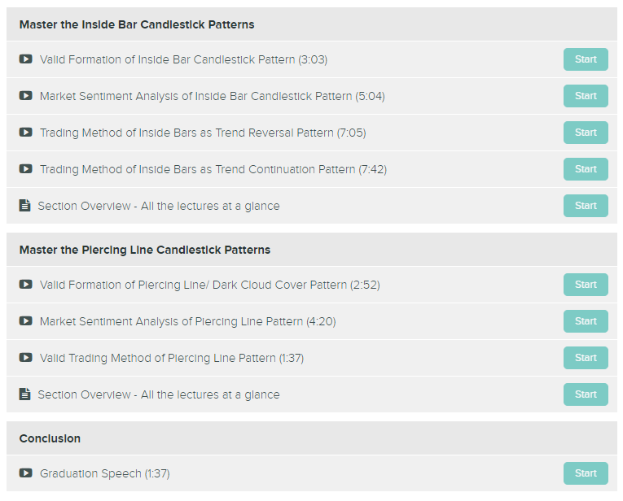Start the Graduation Speech video
This screenshot has width=623, height=501.
tap(586, 473)
